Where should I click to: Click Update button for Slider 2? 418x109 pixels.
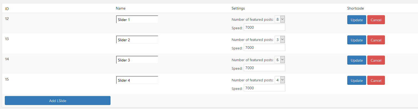point(356,40)
